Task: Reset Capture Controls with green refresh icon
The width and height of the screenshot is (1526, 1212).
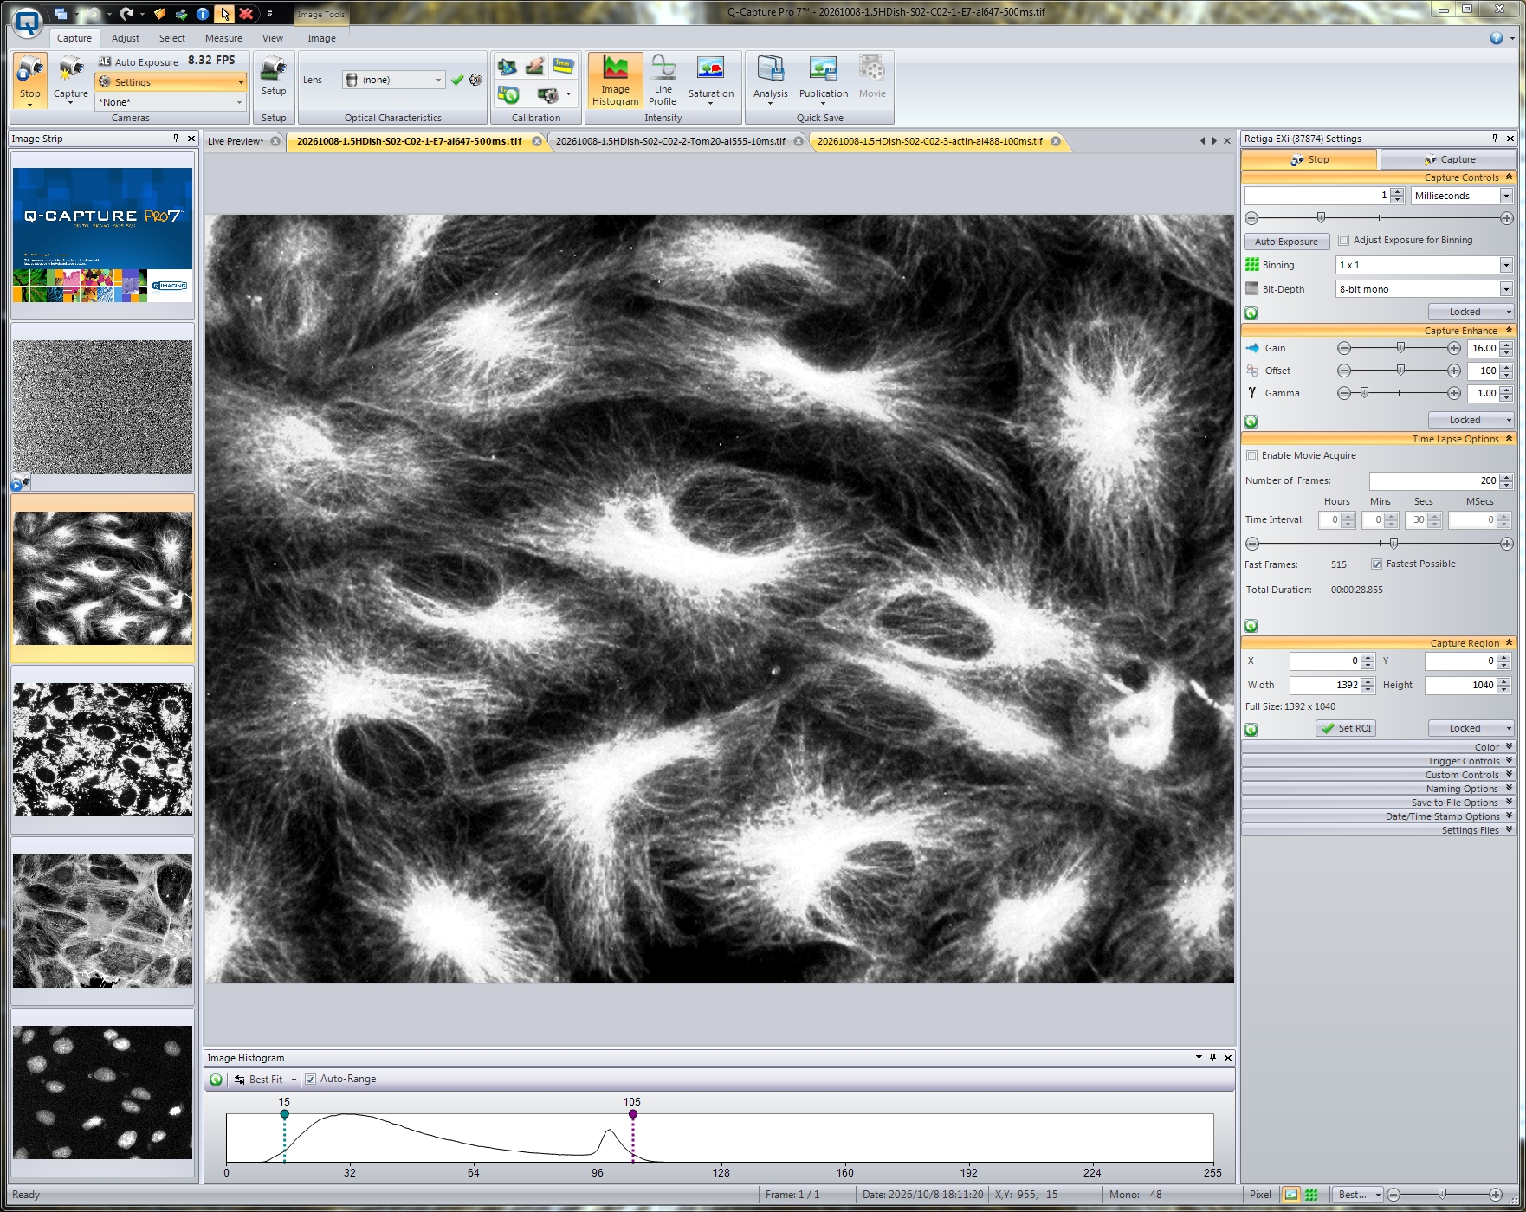Action: pos(1251,313)
